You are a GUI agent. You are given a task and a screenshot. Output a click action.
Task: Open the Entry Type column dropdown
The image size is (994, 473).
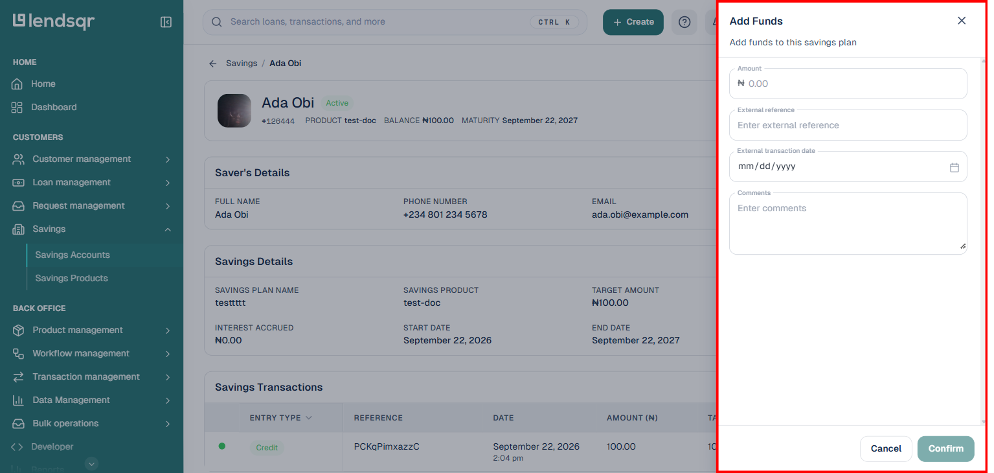[309, 418]
